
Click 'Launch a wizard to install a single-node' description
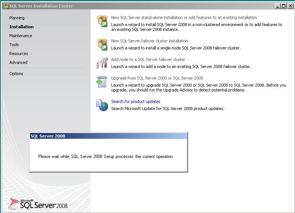point(176,48)
